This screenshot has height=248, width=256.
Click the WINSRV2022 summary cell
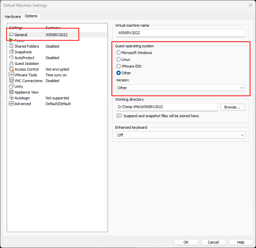coord(56,35)
